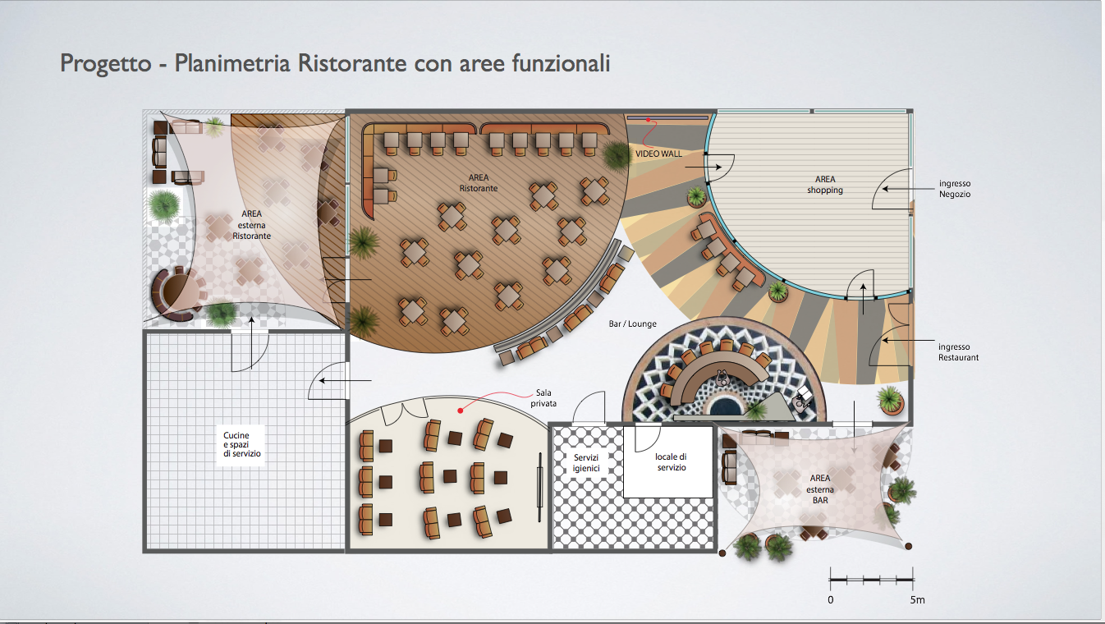Click the red dot of the Sala privata callout
1105x624 pixels.
click(x=461, y=409)
